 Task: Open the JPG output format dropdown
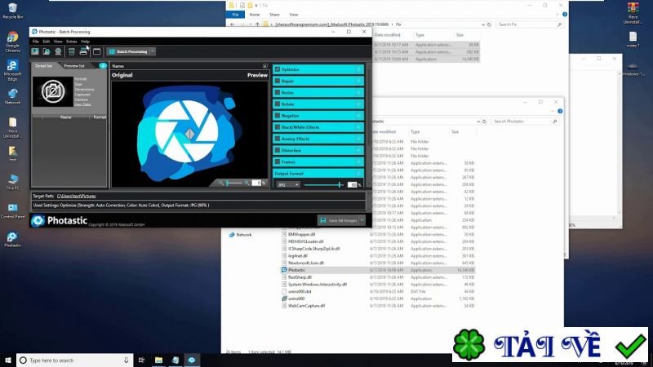point(288,185)
